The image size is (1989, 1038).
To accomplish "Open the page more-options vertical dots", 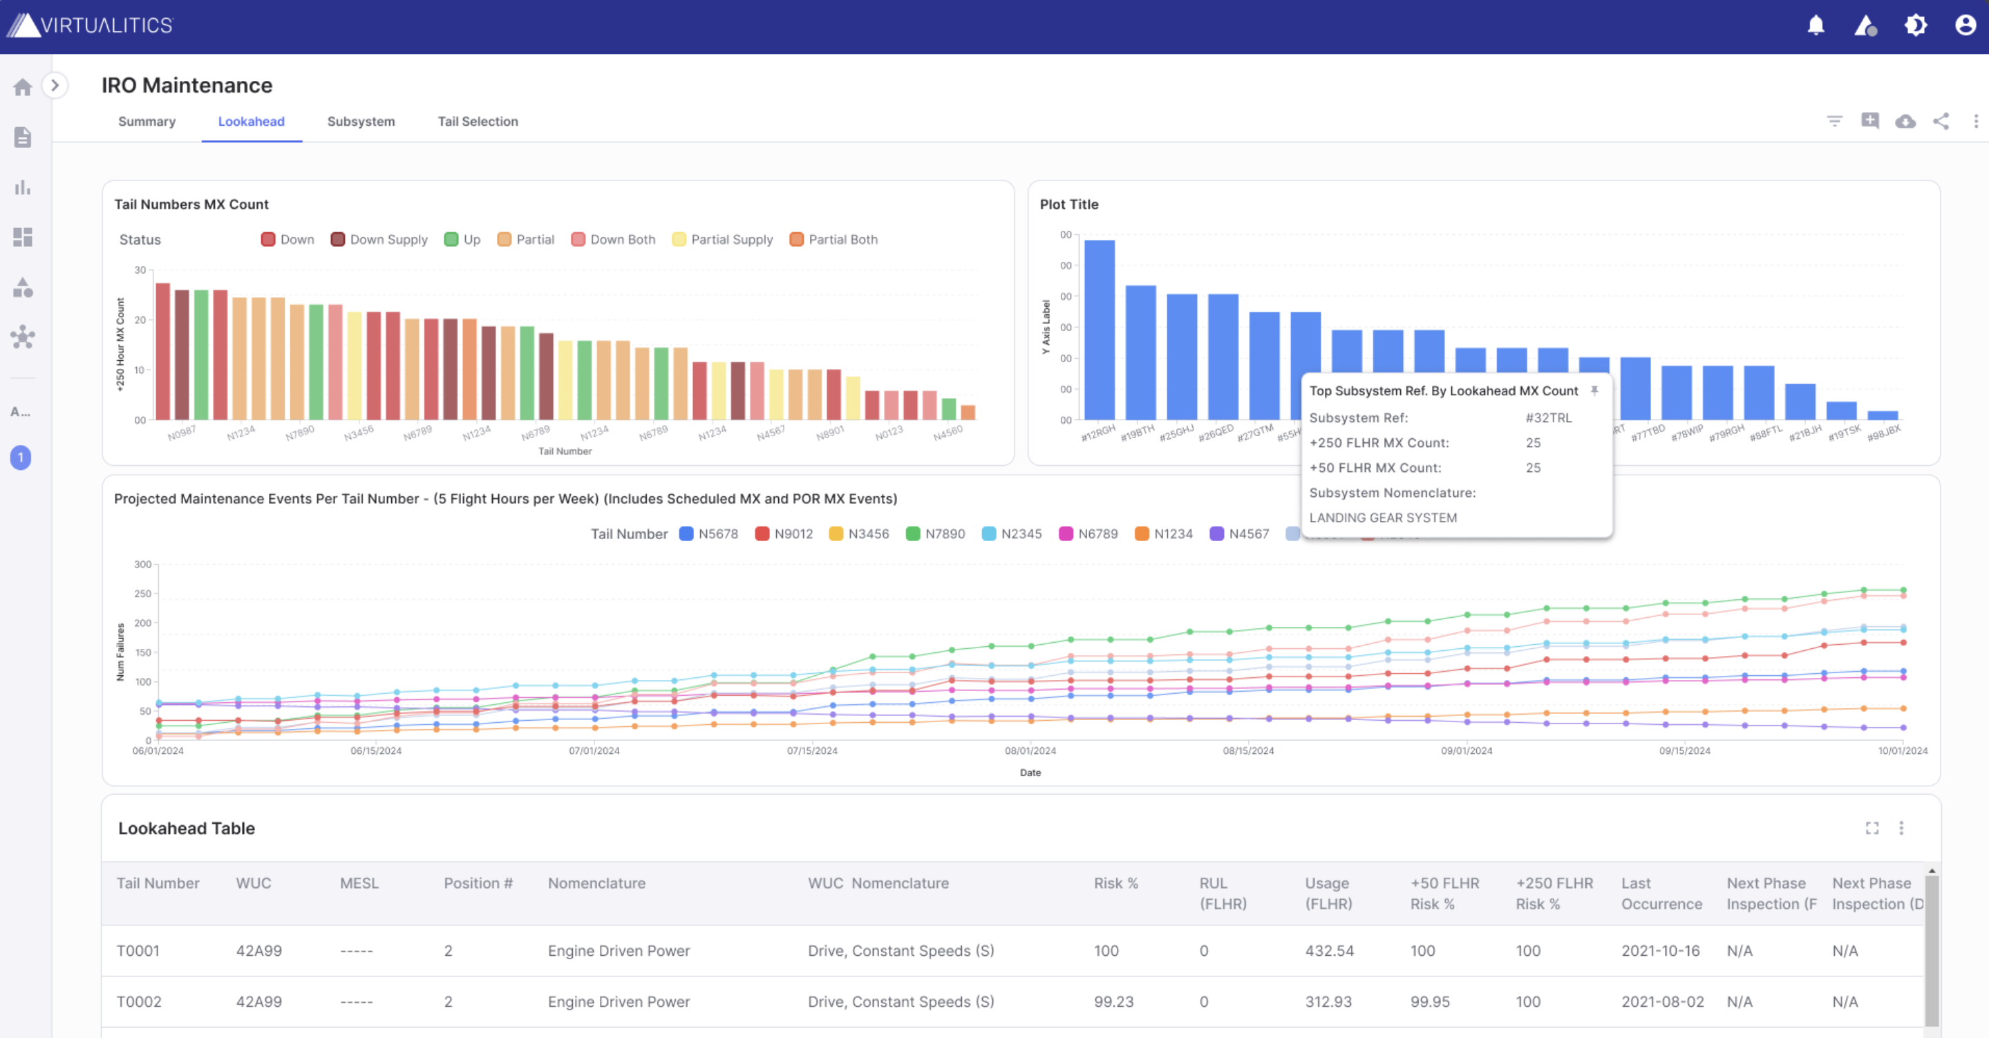I will click(1975, 121).
